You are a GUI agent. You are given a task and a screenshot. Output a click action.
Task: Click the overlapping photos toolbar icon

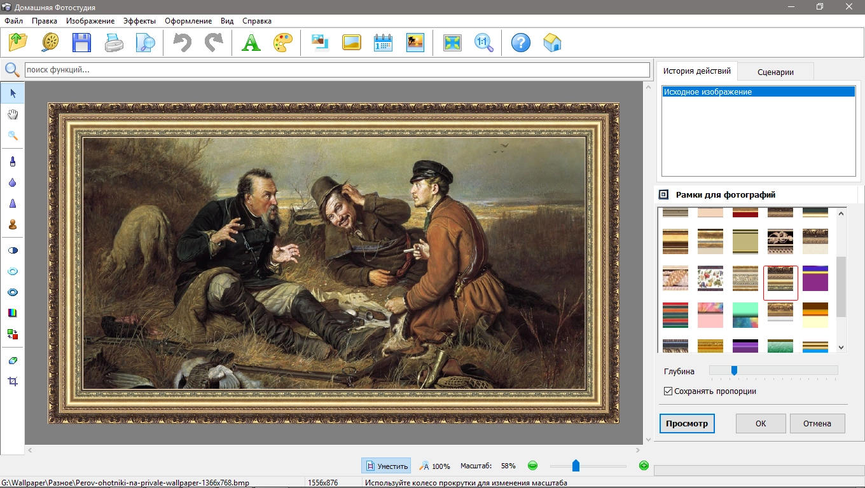click(x=320, y=43)
